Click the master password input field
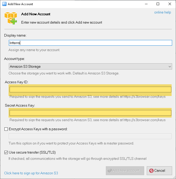Screen dimensions: 176x179 90,136
